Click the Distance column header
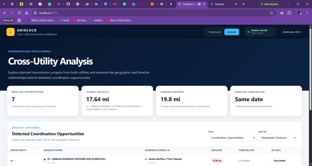This screenshot has height=166, width=312. point(217,150)
